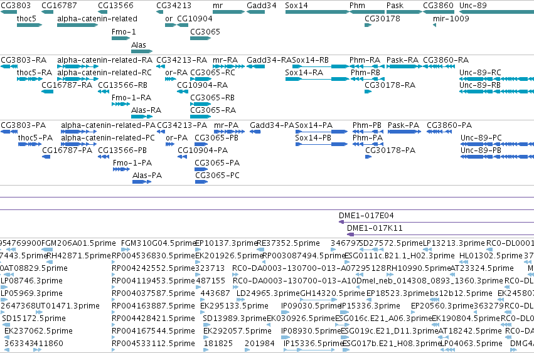Click the Gadd34-PA protein label

point(272,125)
